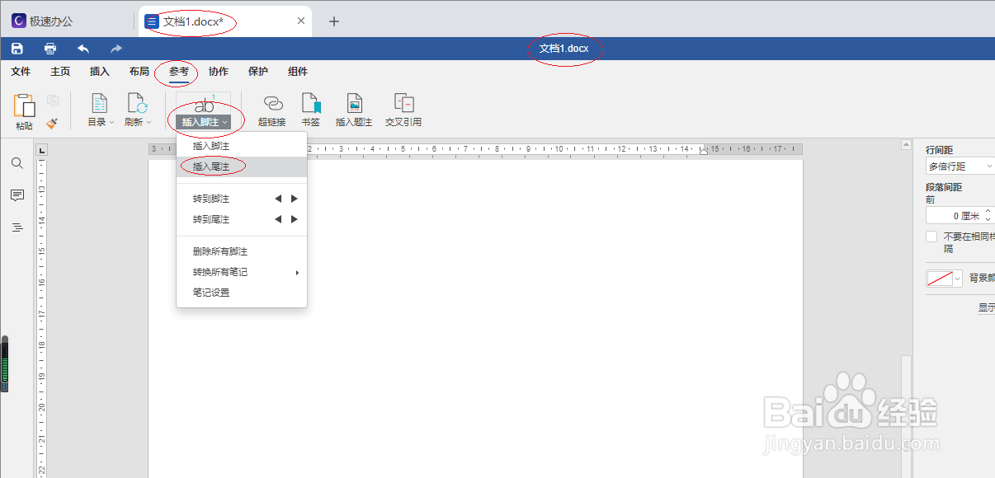Click the 书签 bookmark icon
The width and height of the screenshot is (995, 478).
click(x=310, y=111)
